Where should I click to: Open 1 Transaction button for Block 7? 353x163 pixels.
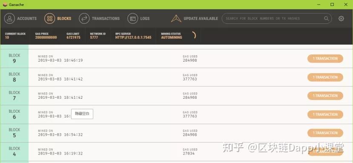325,96
